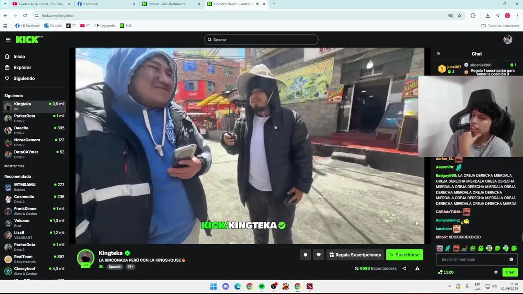Click the share stream icon

pyautogui.click(x=404, y=268)
